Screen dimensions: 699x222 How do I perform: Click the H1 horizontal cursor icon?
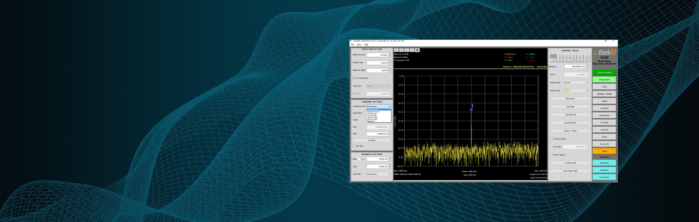(x=396, y=50)
